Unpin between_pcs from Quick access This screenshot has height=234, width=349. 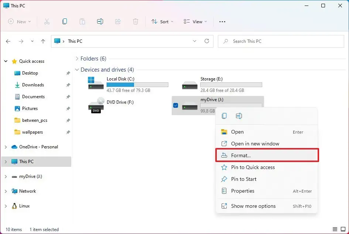pyautogui.click(x=68, y=120)
